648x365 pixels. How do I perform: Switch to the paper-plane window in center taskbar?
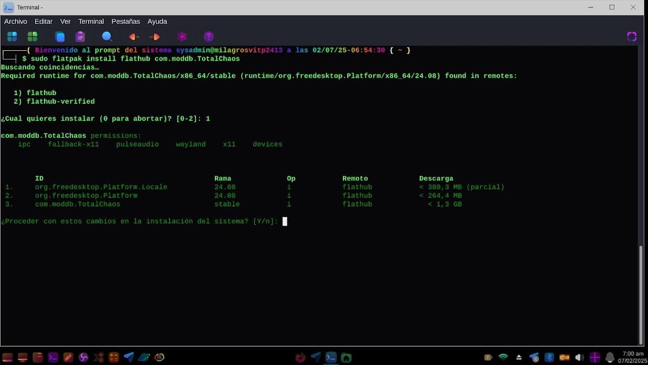316,357
